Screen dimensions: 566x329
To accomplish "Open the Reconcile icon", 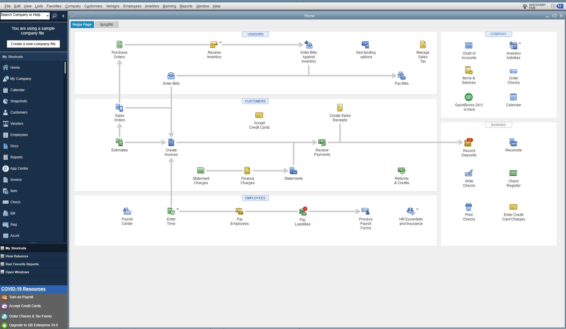I will (513, 142).
